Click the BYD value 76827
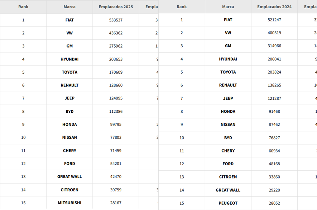Screen dimensions: 317x210 click(274, 138)
